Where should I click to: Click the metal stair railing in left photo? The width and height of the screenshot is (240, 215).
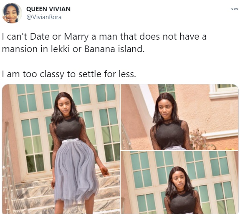click(x=8, y=168)
